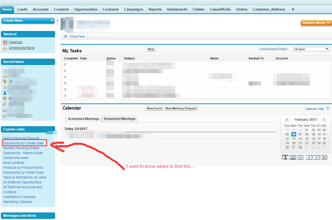Click the Show Feed button
332x220 pixels.
pyautogui.click(x=74, y=36)
